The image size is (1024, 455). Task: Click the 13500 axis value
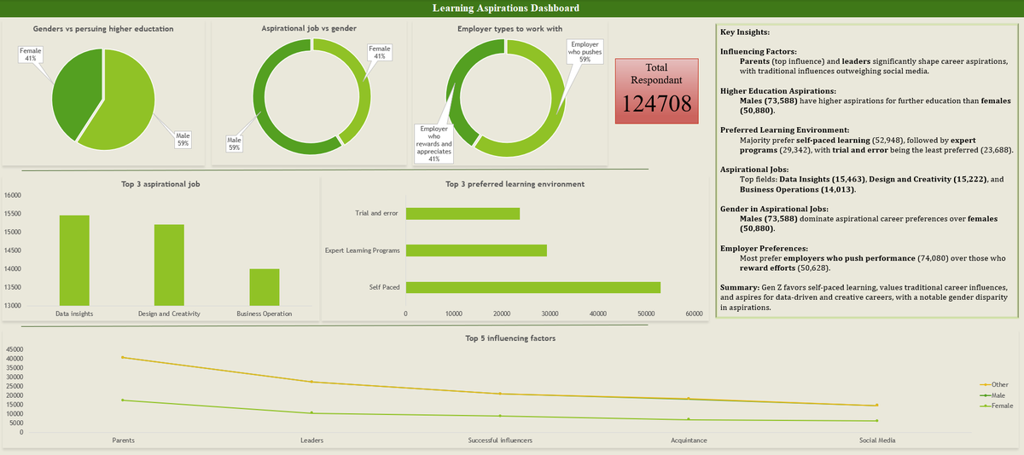pyautogui.click(x=13, y=287)
